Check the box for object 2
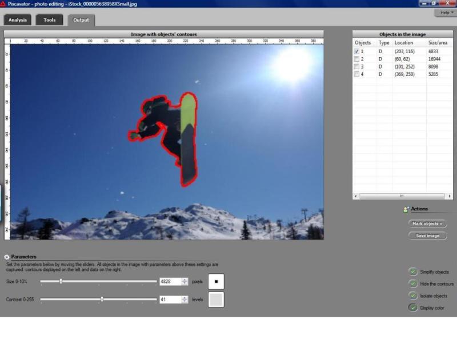457x343 pixels. pyautogui.click(x=357, y=59)
